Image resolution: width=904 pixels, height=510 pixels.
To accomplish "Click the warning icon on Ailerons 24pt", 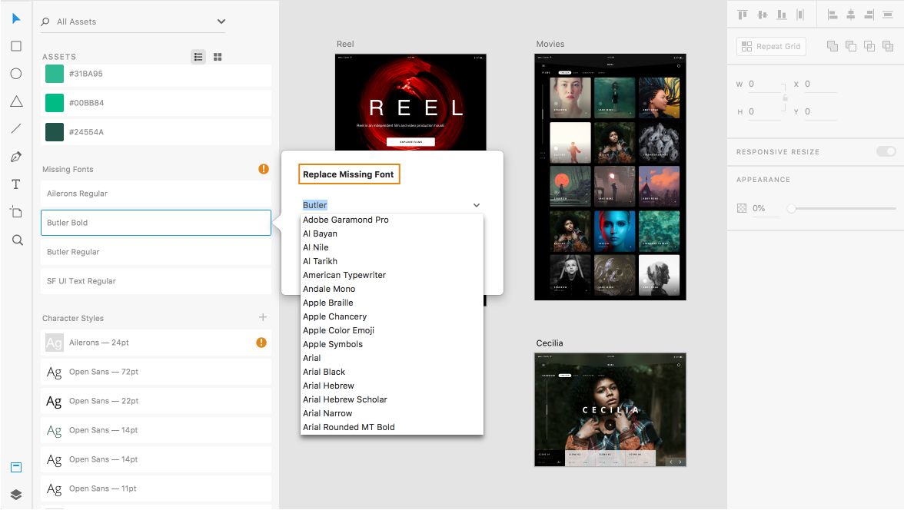I will pyautogui.click(x=261, y=343).
